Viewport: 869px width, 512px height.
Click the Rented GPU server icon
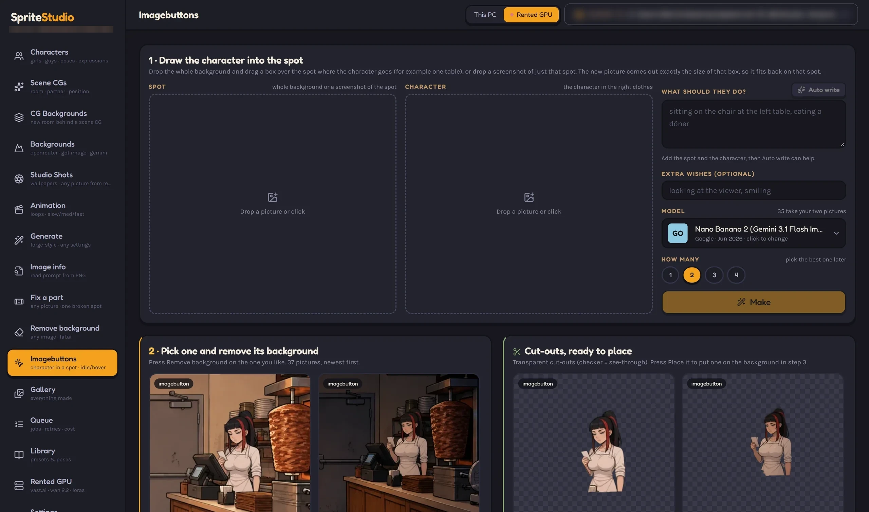19,486
